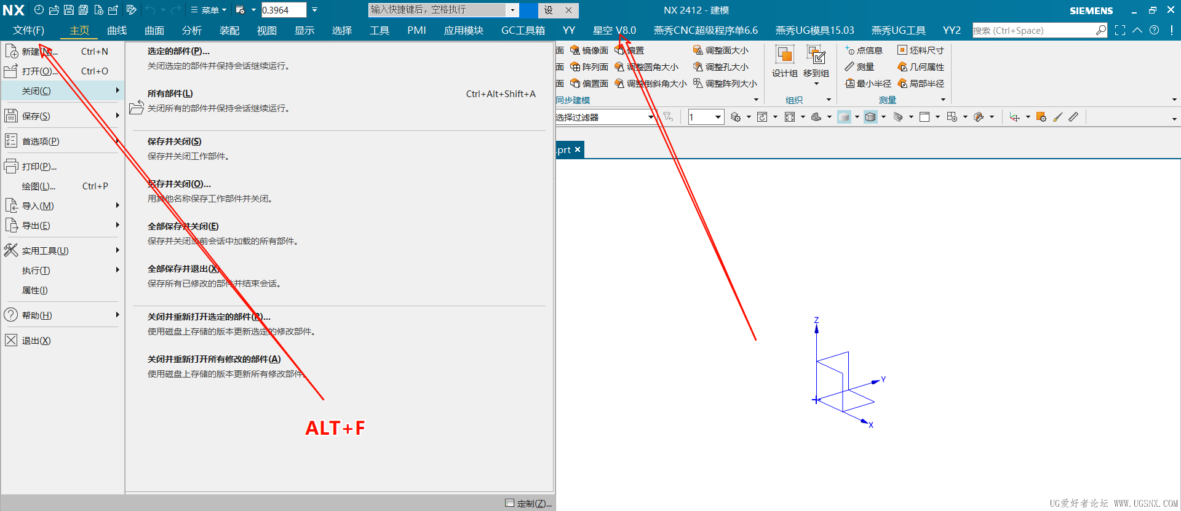The image size is (1181, 511).
Task: Click the history clock icon in the title bar
Action: tap(39, 10)
